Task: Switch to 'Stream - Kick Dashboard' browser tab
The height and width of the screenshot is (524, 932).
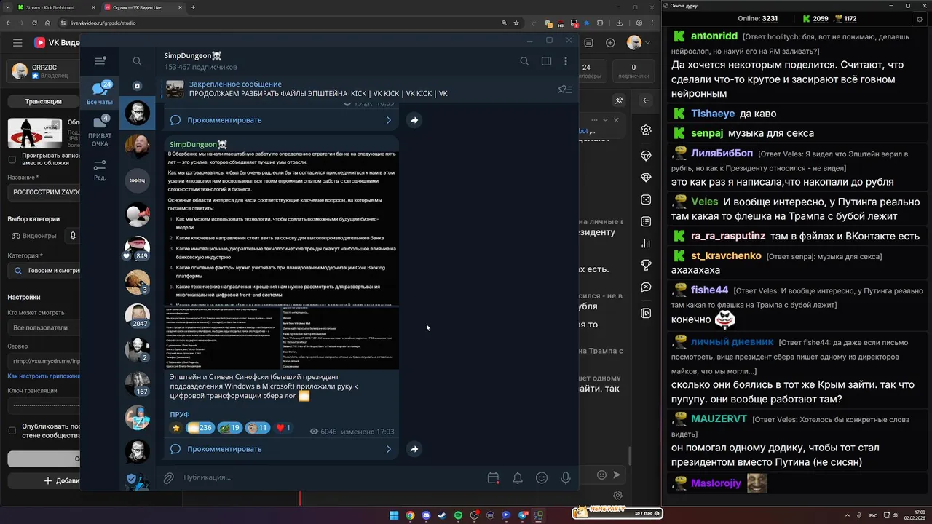Action: click(55, 7)
